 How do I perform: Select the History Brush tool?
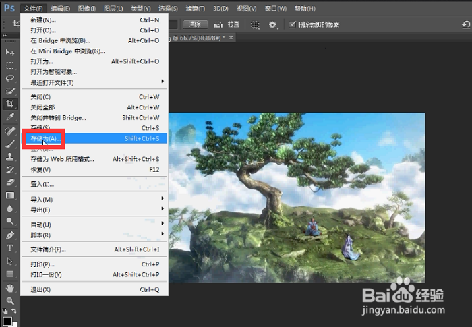(x=10, y=169)
